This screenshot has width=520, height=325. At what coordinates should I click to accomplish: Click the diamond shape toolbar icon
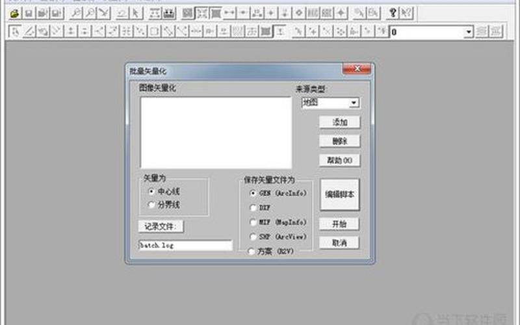coord(299,13)
